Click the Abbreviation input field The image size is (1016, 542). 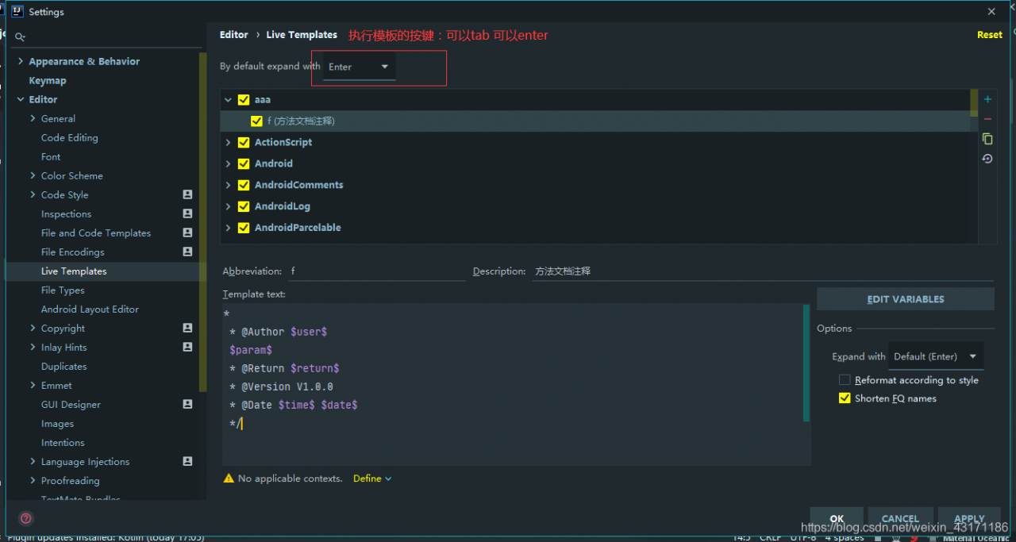click(377, 271)
